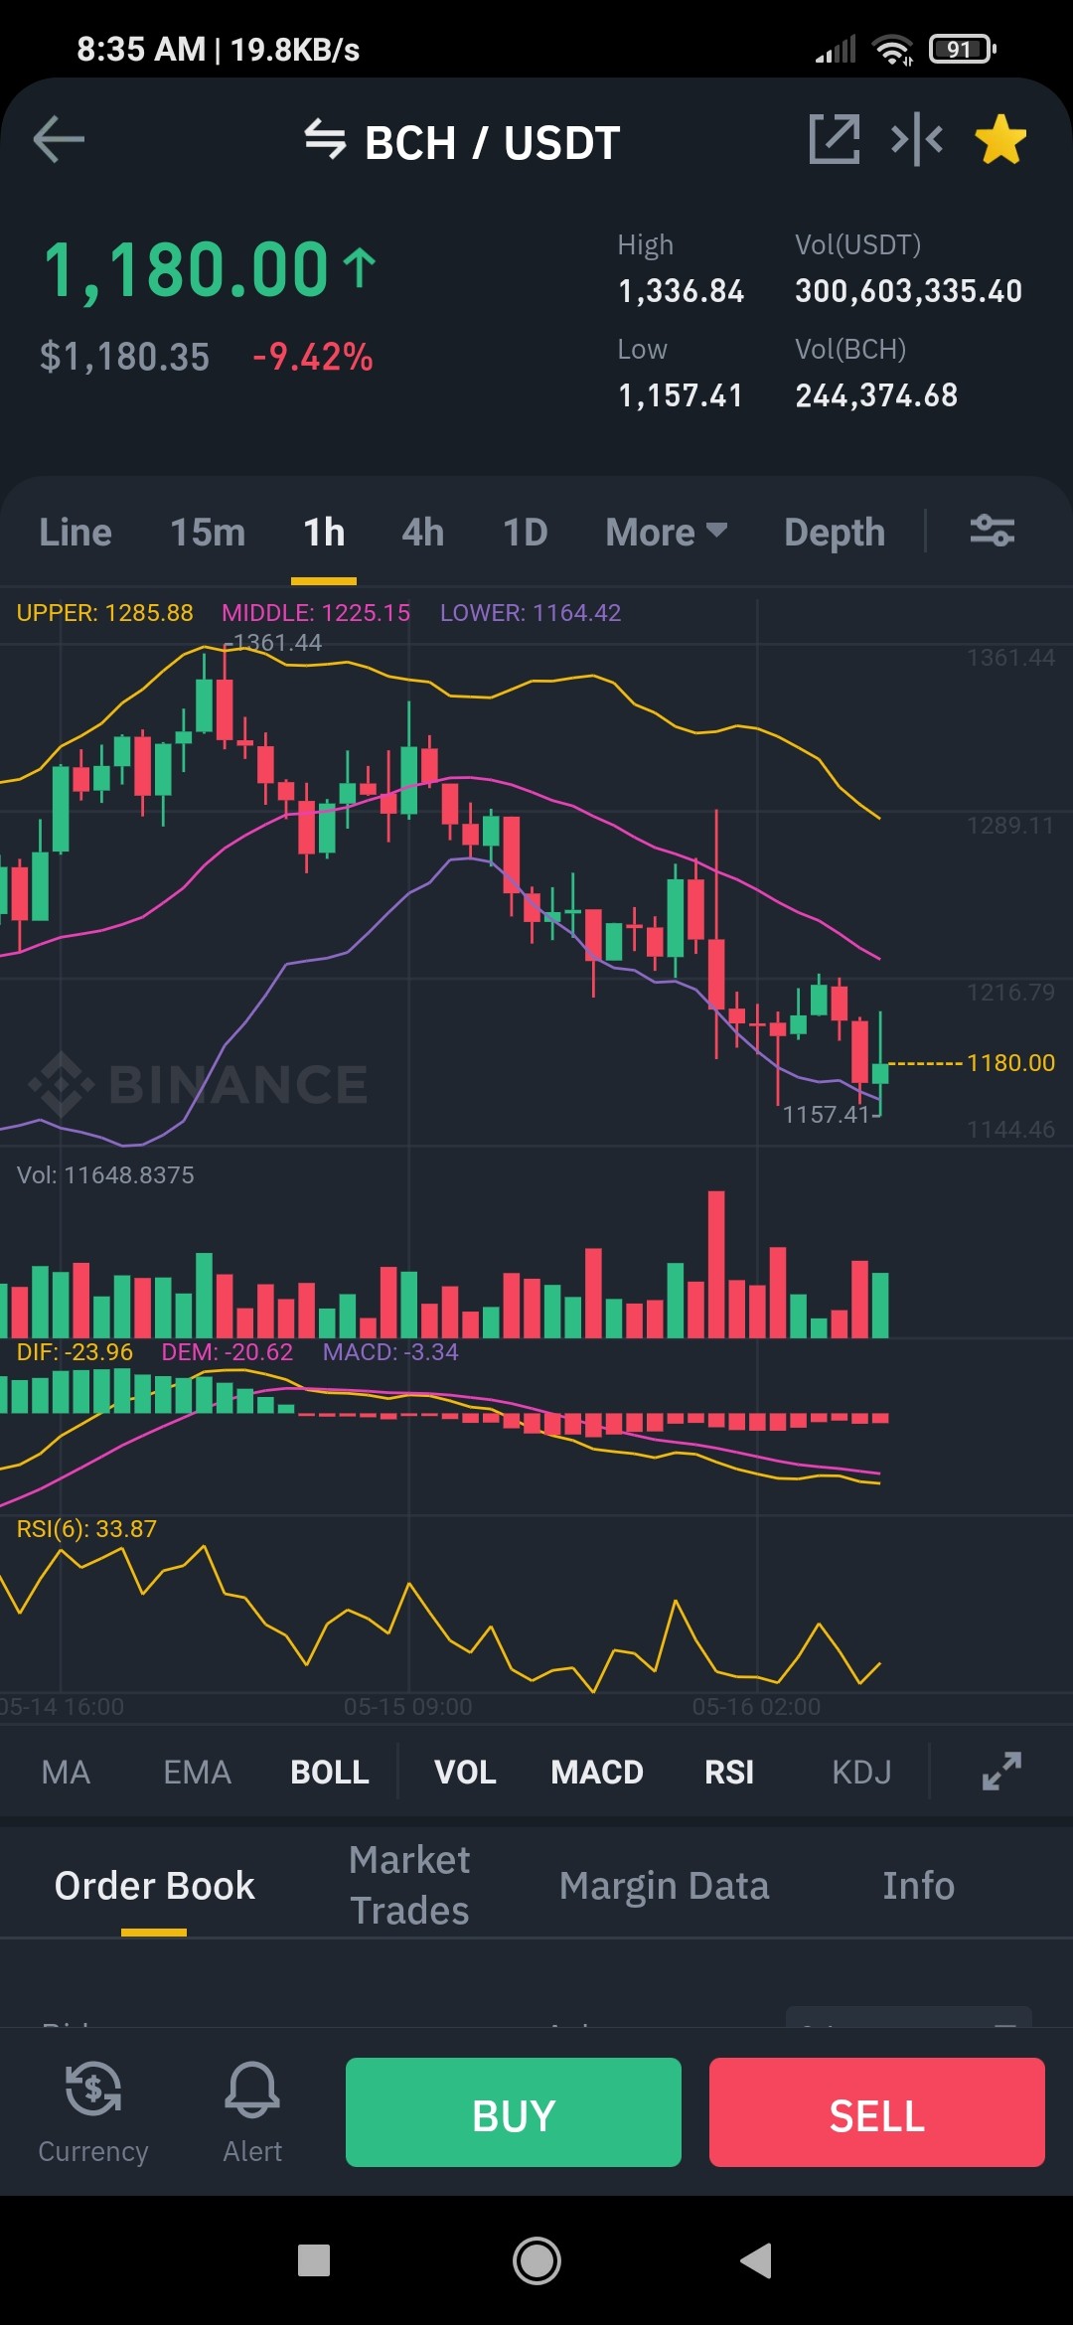Tap the green BUY button
Image resolution: width=1073 pixels, height=2325 pixels.
(514, 2112)
